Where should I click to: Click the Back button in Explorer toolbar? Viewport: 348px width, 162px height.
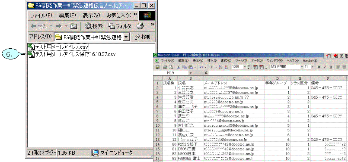39,26
